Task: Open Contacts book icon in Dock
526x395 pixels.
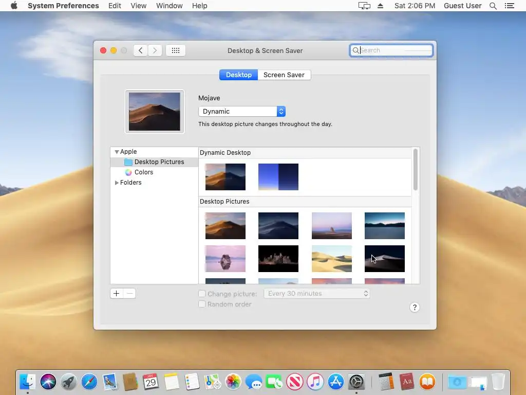Action: 130,382
